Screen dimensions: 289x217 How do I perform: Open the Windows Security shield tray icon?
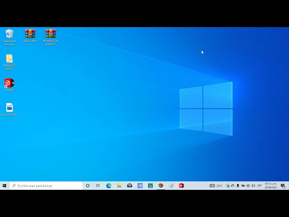click(228, 186)
